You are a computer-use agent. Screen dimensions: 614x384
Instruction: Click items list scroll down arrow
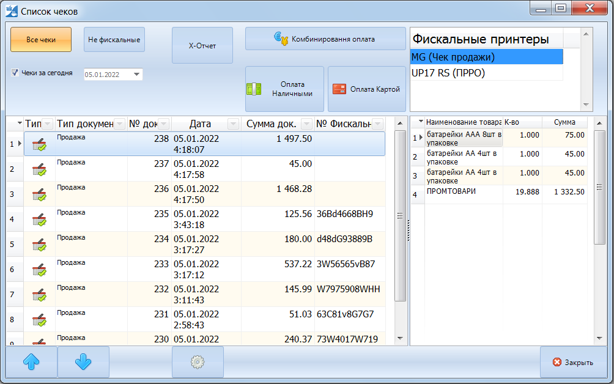599,338
